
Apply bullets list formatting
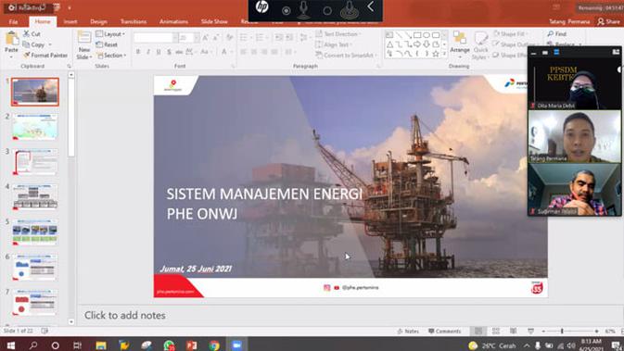(245, 37)
